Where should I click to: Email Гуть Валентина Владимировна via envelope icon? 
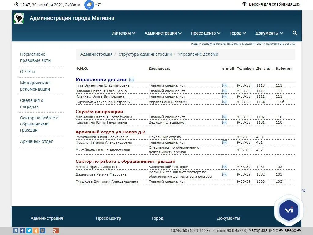tap(225, 85)
